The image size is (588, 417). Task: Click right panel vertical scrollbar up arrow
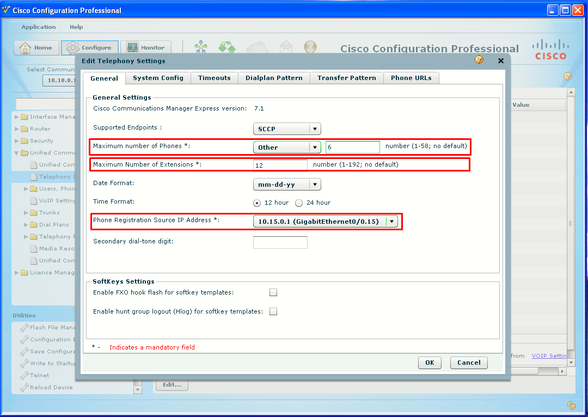[x=571, y=92]
